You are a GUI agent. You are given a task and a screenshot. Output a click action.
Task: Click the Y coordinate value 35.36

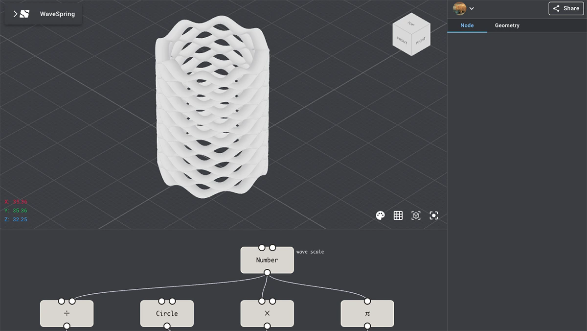(20, 211)
